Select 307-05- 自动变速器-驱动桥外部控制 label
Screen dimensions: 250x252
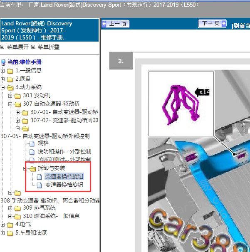[x=45, y=136]
